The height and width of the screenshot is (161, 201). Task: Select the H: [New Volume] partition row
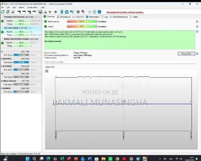pos(21,83)
